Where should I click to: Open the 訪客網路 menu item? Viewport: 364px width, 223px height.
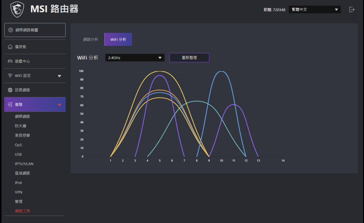[35, 90]
